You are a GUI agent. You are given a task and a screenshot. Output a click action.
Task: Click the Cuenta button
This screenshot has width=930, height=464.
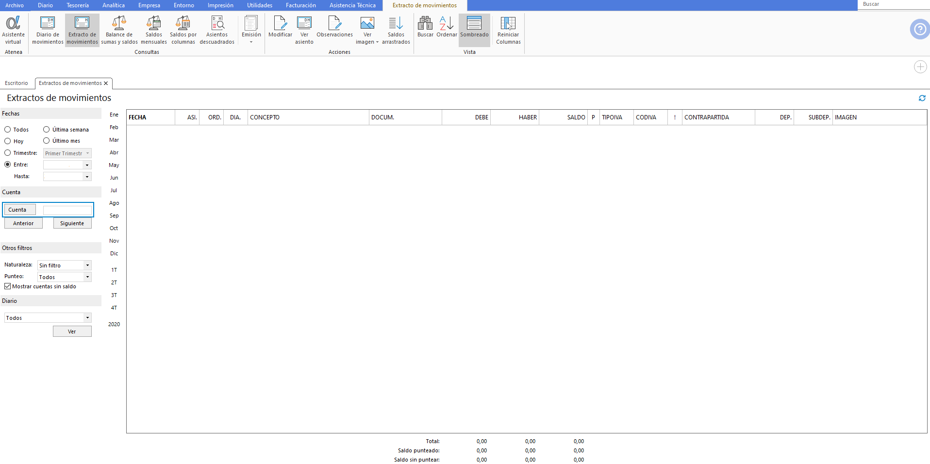[x=20, y=210]
